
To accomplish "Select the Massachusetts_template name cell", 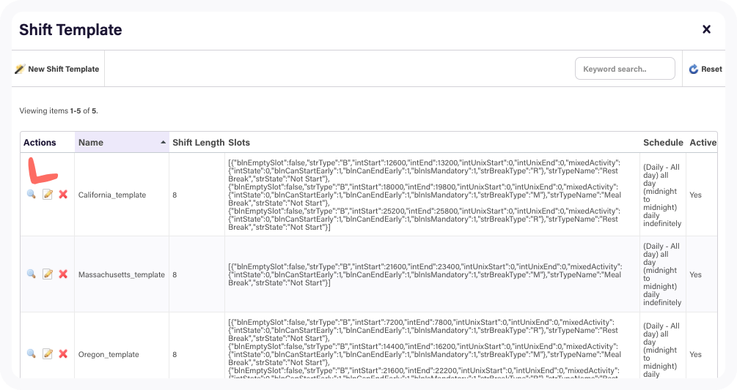I will pyautogui.click(x=121, y=274).
